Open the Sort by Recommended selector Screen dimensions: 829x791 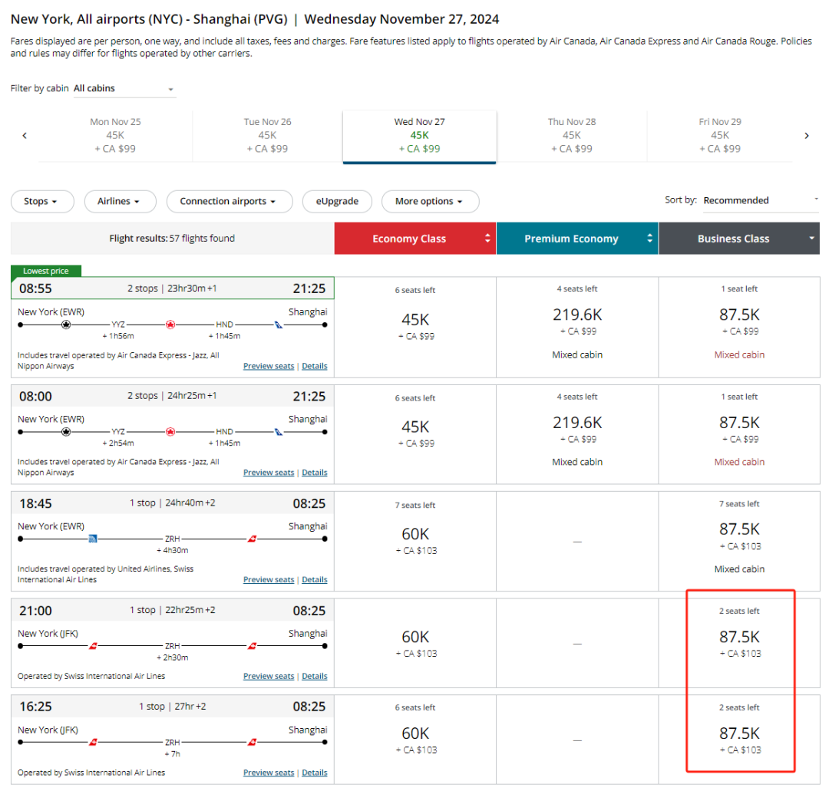[x=760, y=201]
